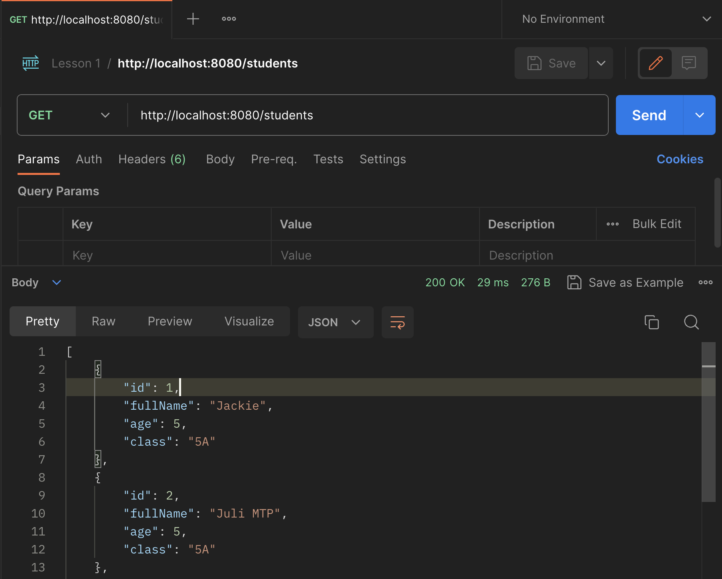Switch response view to Raw
722x579 pixels.
pos(103,321)
